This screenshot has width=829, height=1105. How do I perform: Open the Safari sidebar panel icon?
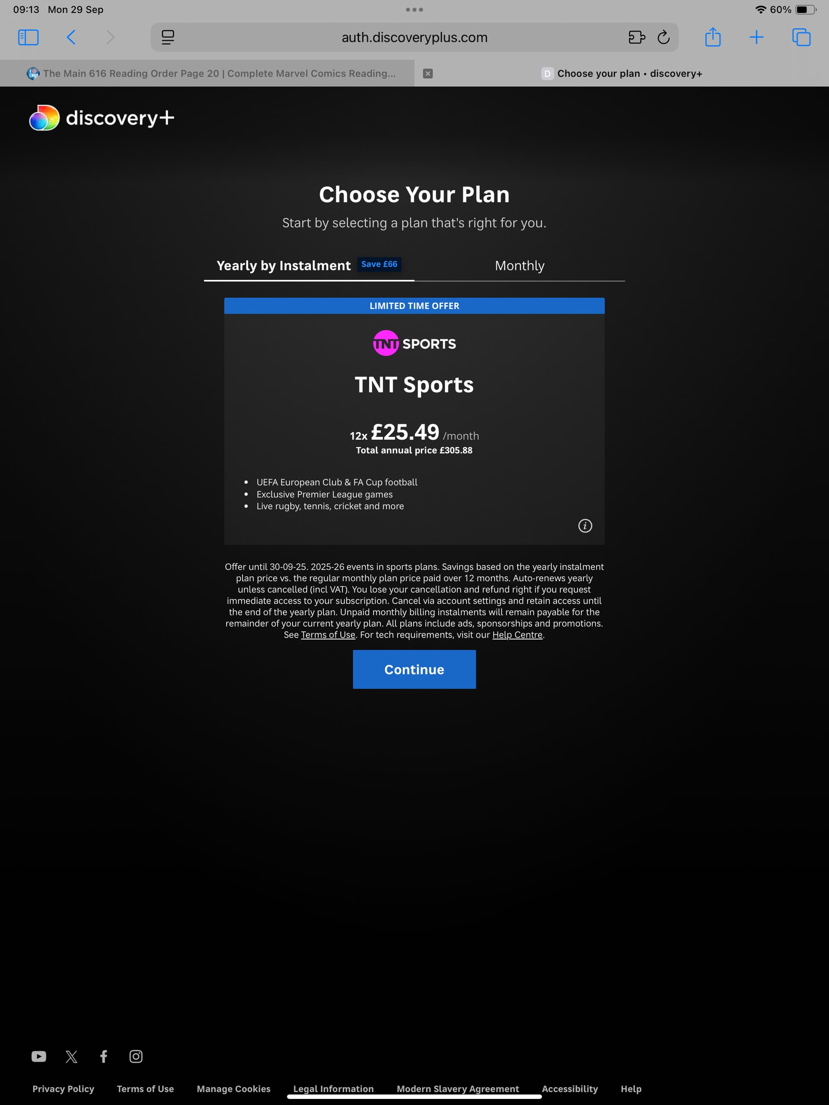28,38
